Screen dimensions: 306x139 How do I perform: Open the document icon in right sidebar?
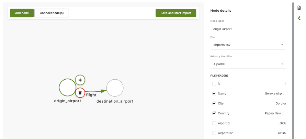[x=299, y=8]
